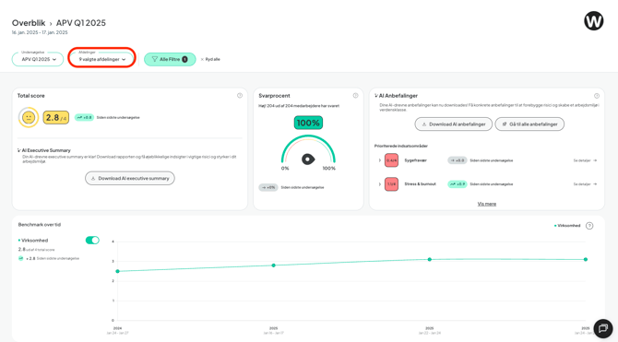This screenshot has height=342, width=618.
Task: Click the Vis mere link
Action: pos(487,204)
